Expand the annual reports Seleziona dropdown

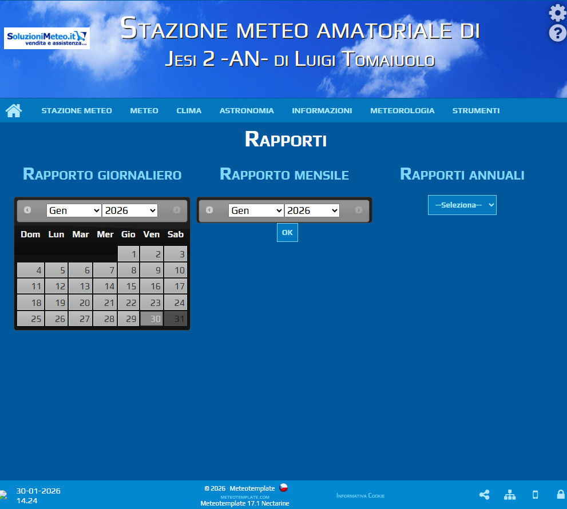point(462,205)
